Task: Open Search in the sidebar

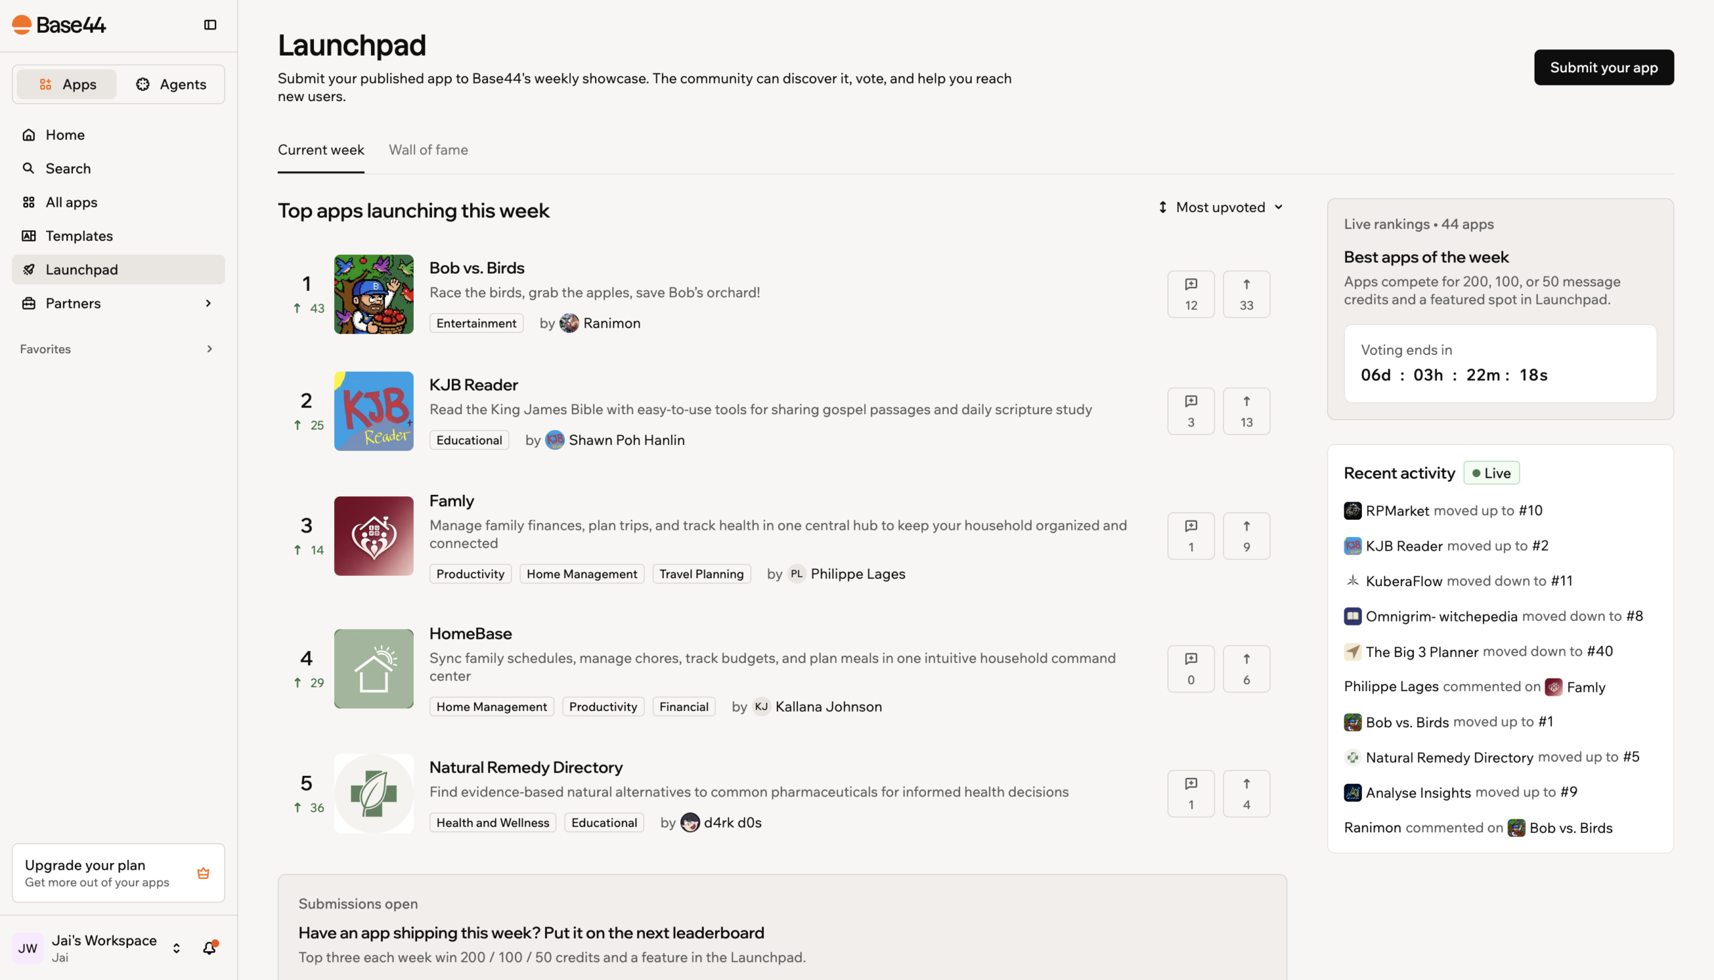Action: 119,169
